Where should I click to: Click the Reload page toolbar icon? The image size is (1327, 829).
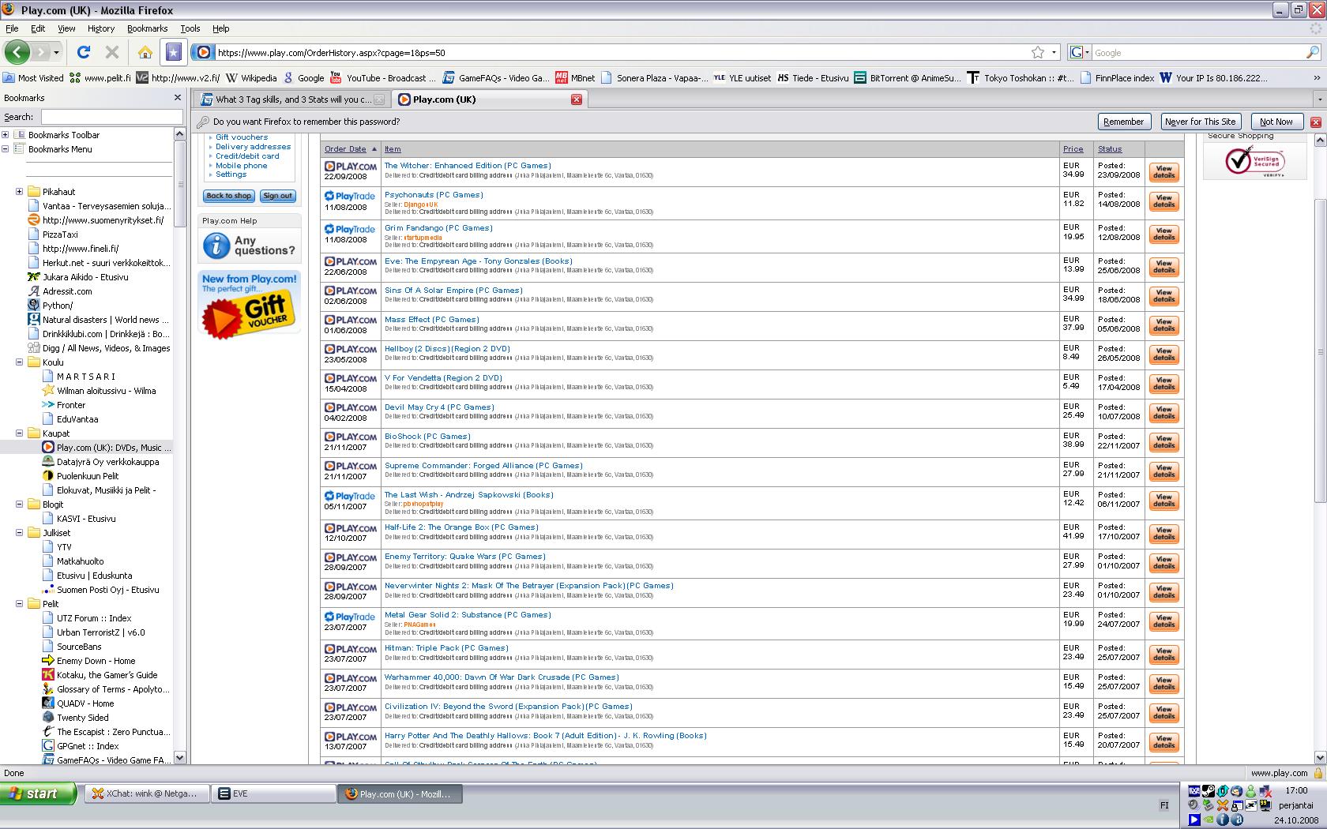pos(84,53)
